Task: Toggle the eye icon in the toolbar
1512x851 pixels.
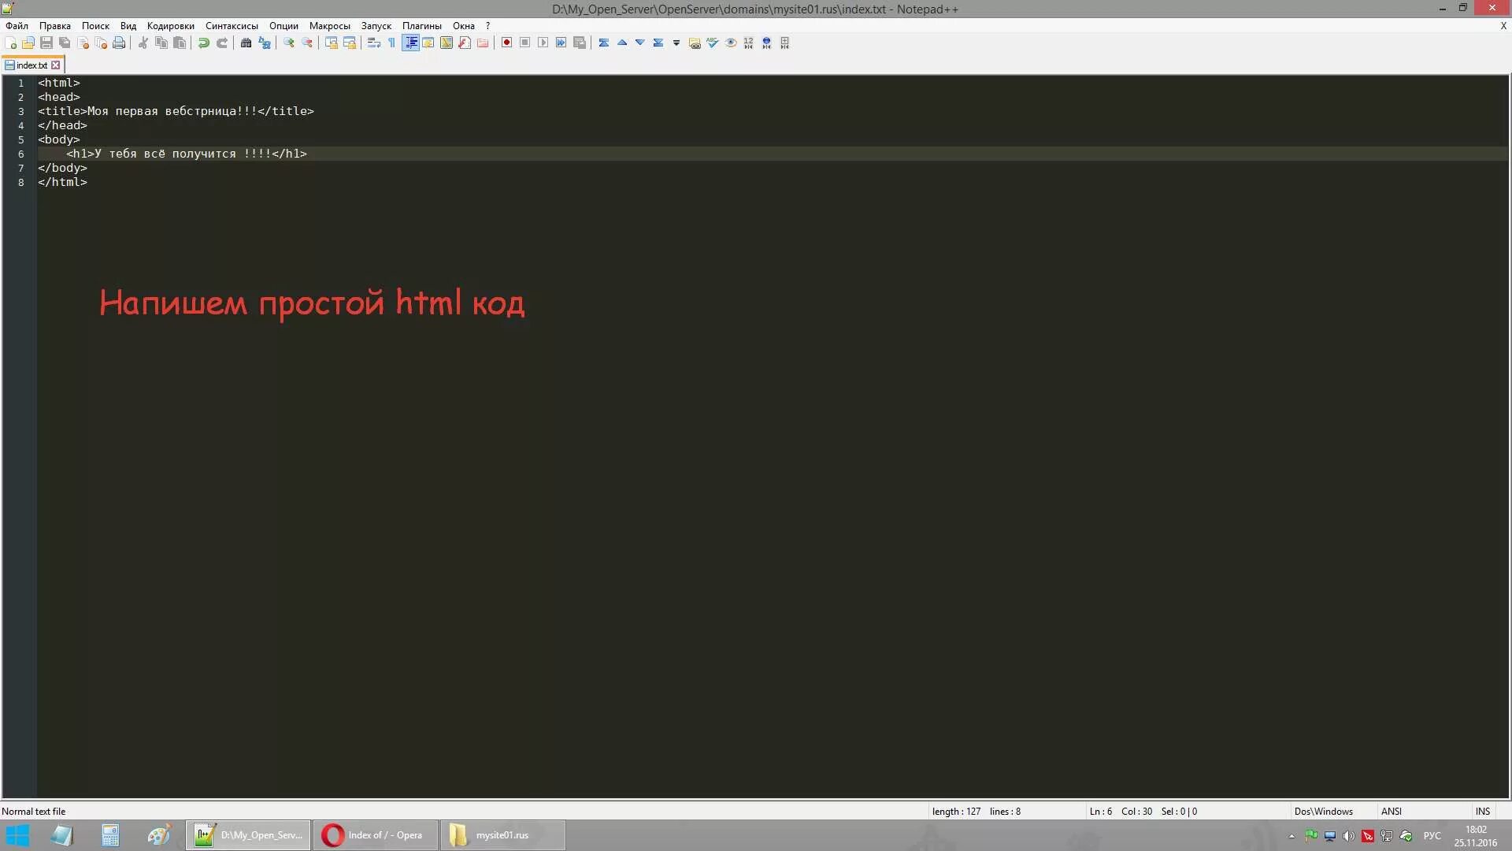Action: tap(731, 43)
